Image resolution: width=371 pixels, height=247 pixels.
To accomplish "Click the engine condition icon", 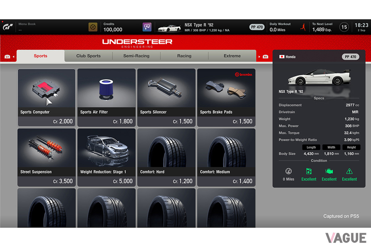I will (329, 171).
